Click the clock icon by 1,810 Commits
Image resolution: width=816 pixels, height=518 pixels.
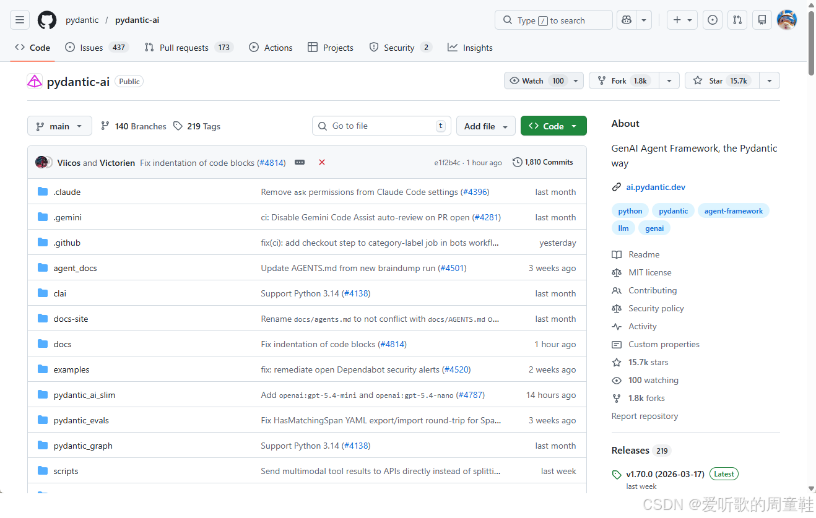pos(518,162)
